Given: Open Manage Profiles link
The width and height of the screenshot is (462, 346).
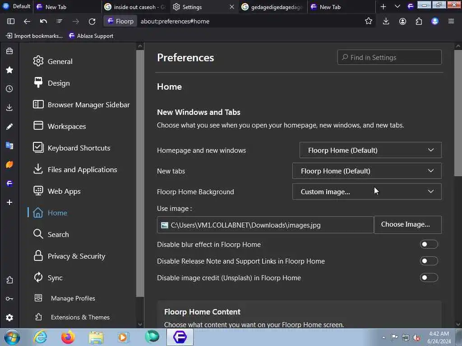Looking at the screenshot, I should pos(65,298).
